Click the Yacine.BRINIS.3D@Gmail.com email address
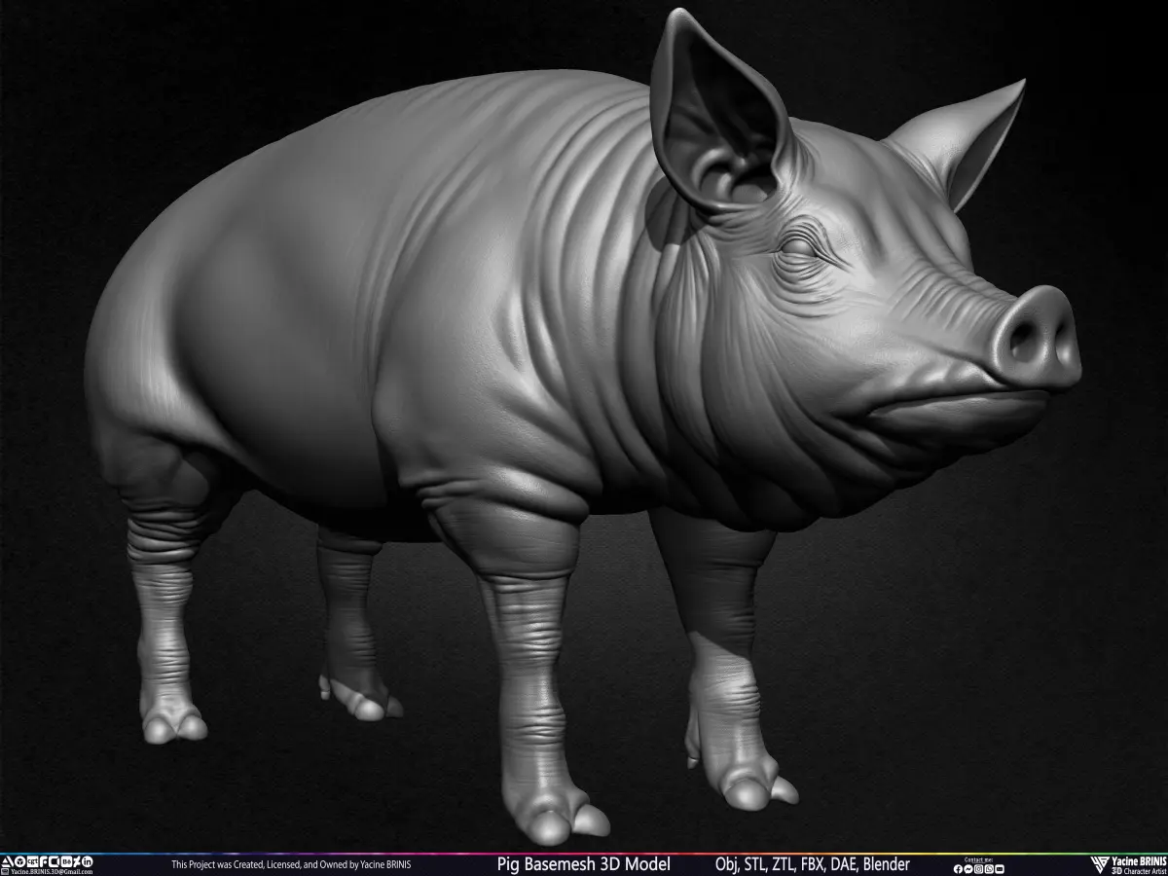1168x876 pixels. click(x=52, y=871)
